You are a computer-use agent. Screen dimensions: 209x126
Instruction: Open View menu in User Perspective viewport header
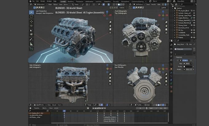50,5
